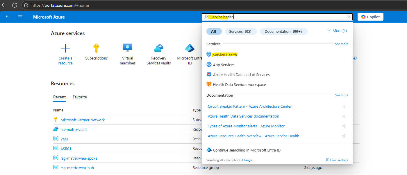The width and height of the screenshot is (407, 175).
Task: Open Azure Health Data Services documentation link
Action: pos(243,116)
